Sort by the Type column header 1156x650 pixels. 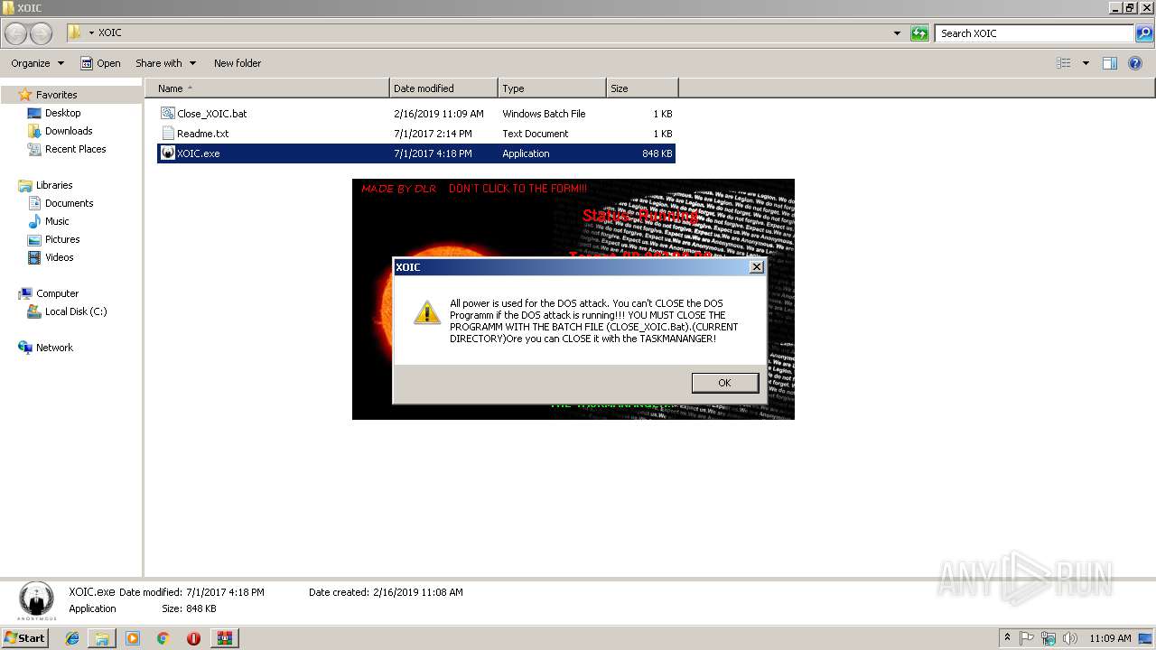[x=552, y=88]
